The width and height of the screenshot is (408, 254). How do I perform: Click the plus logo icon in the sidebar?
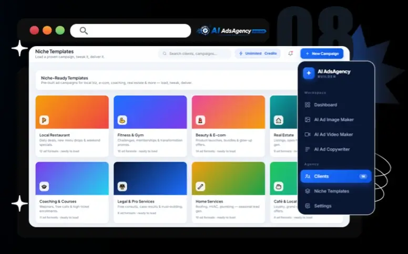(x=309, y=73)
